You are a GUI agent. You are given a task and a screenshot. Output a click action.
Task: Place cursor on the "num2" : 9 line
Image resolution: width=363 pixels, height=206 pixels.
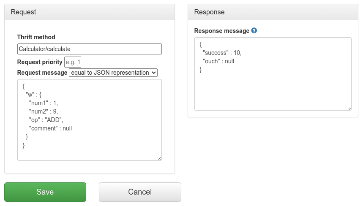(44, 111)
